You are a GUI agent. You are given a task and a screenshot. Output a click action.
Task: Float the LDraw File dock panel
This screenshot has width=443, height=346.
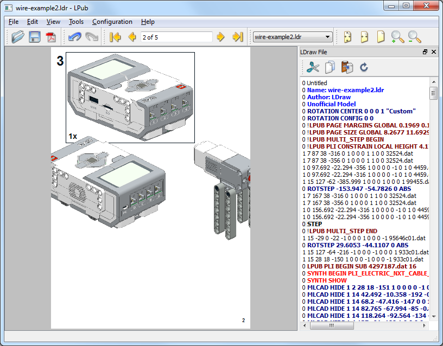(x=425, y=52)
